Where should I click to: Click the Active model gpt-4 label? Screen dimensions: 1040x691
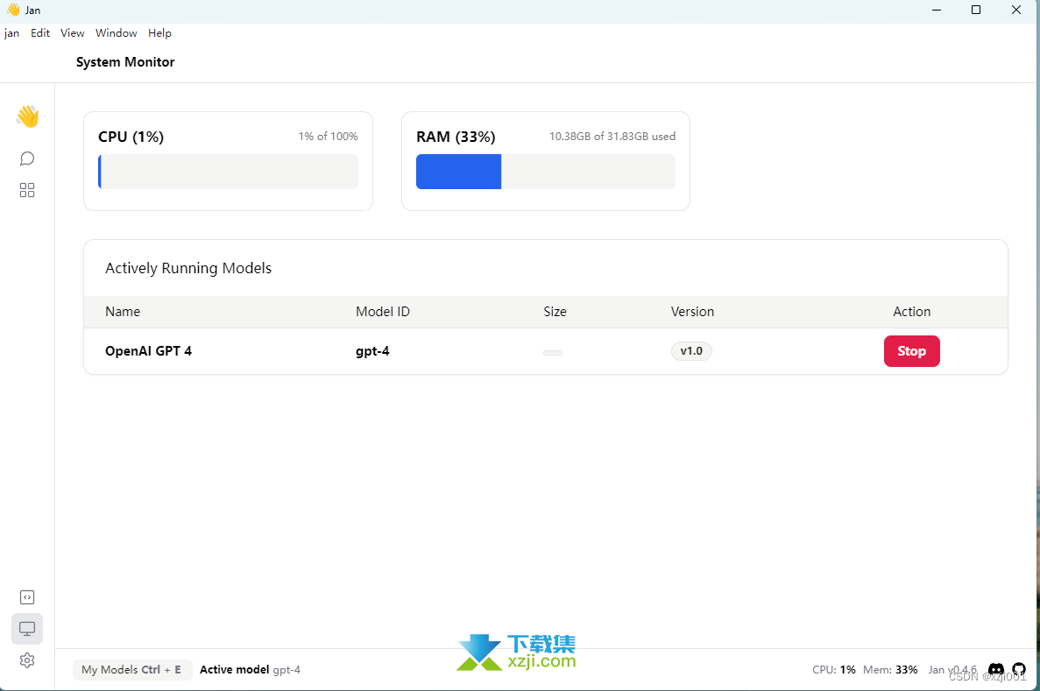250,670
